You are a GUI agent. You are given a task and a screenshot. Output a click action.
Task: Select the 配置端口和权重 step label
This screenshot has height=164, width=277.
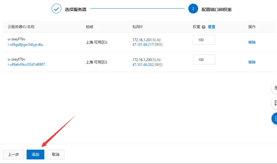tap(216, 9)
